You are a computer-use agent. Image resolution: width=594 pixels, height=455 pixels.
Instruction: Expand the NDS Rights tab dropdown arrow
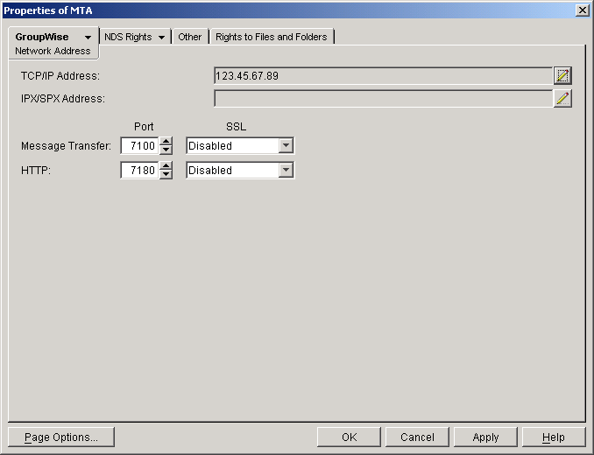[x=162, y=37]
